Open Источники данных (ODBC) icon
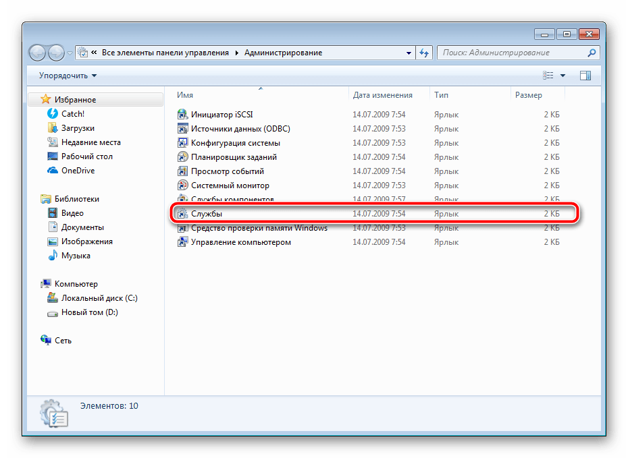Image resolution: width=628 pixels, height=458 pixels. point(182,129)
